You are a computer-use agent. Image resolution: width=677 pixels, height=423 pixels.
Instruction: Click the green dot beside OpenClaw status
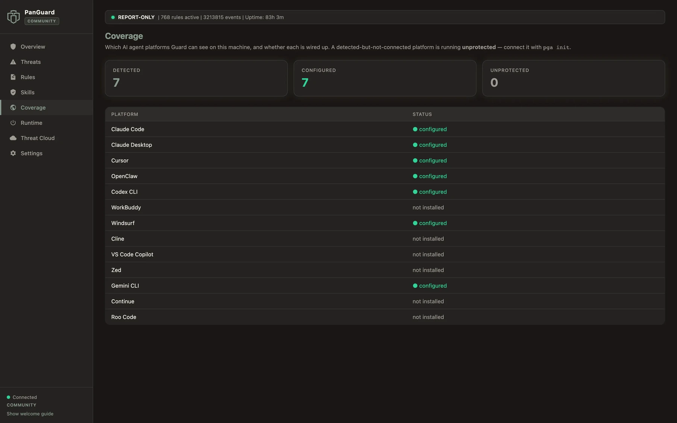click(x=415, y=176)
